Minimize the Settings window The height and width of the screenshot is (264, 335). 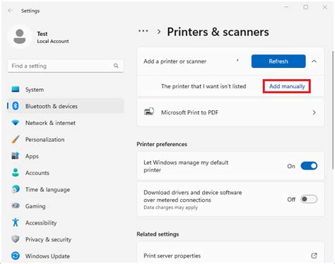[286, 7]
